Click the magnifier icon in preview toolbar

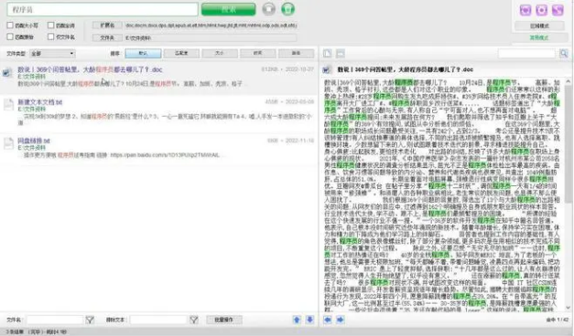[x=564, y=53]
